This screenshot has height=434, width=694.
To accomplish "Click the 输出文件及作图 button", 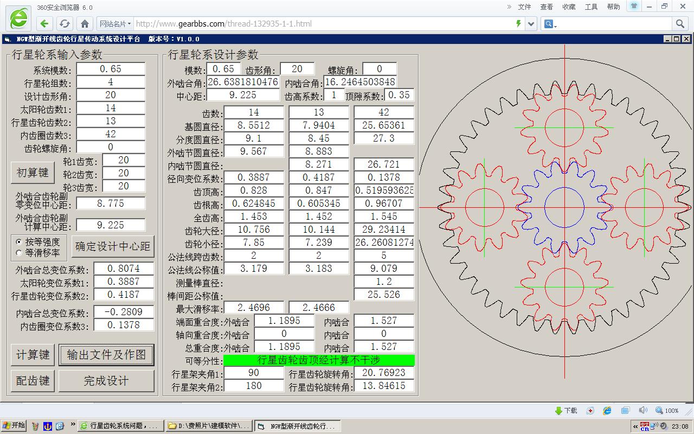I will pos(106,355).
